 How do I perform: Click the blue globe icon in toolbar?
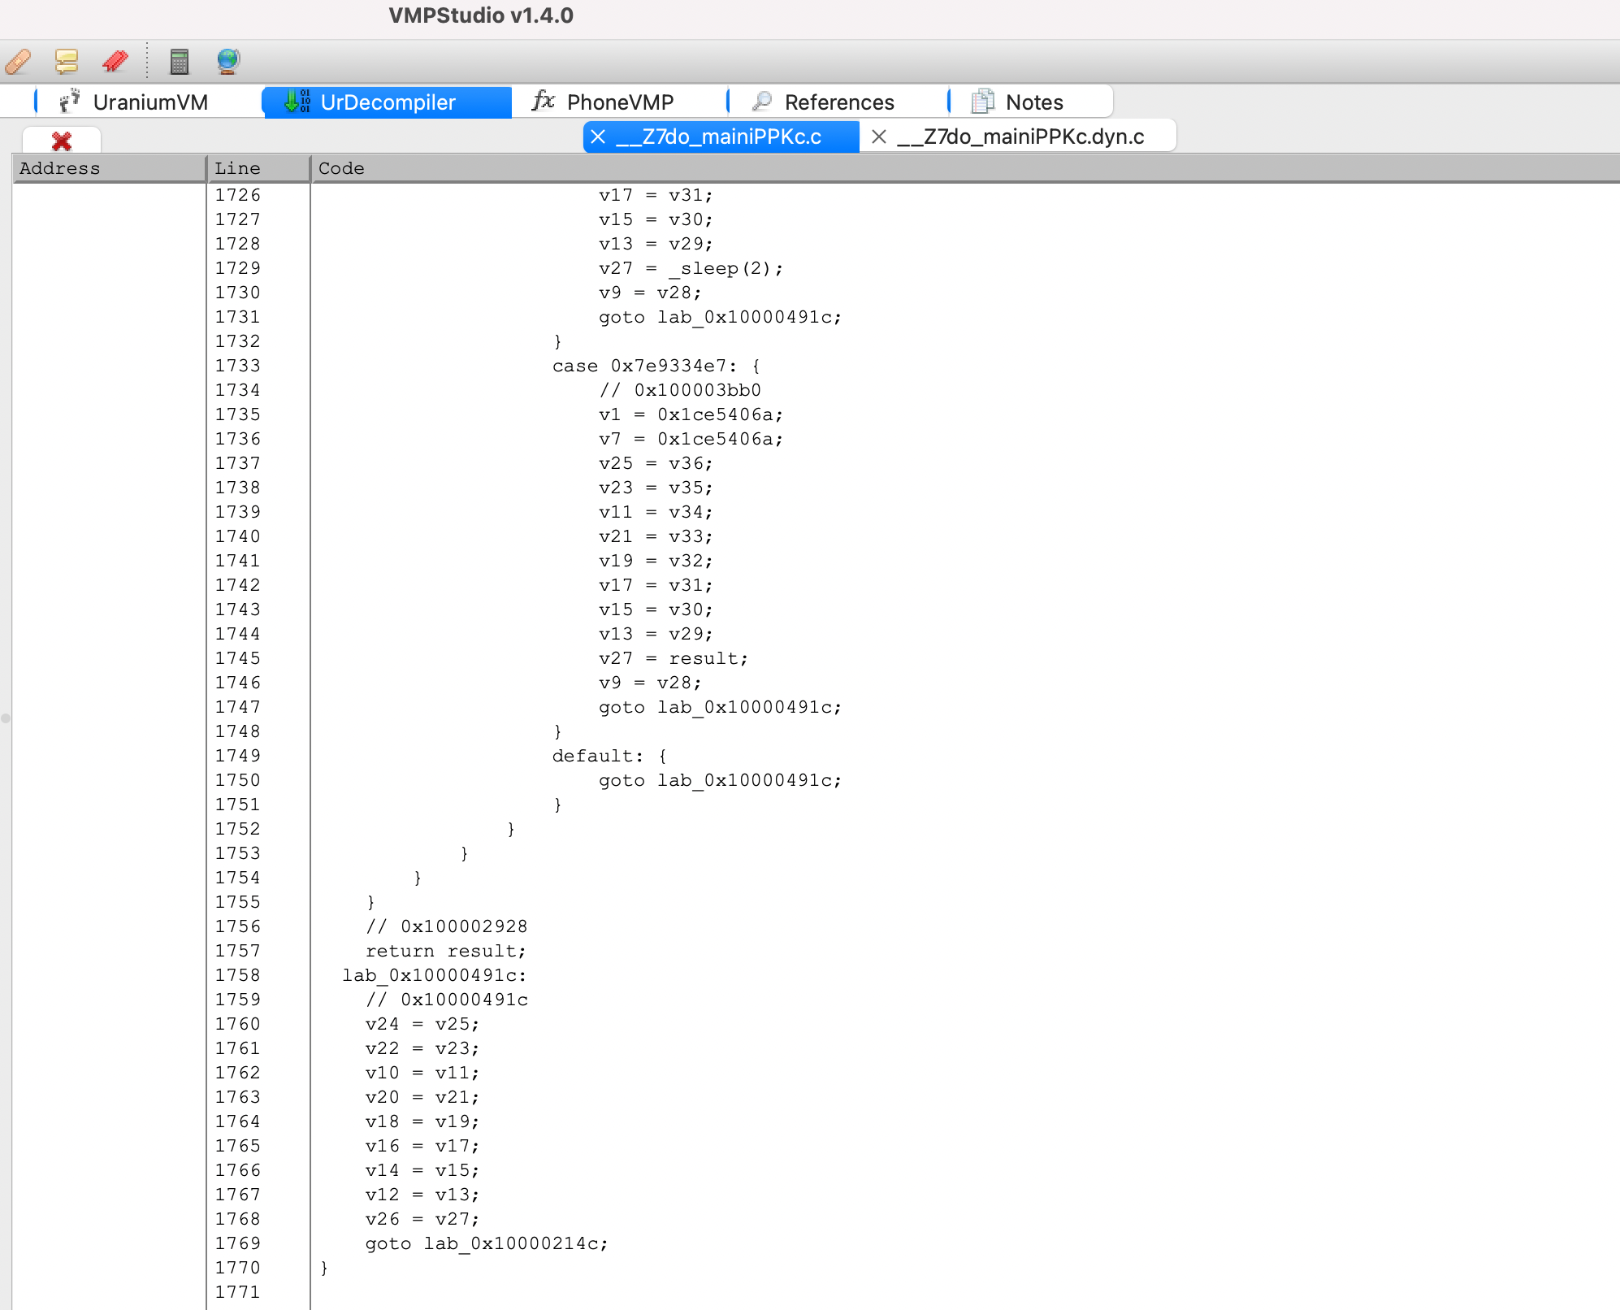click(x=228, y=61)
